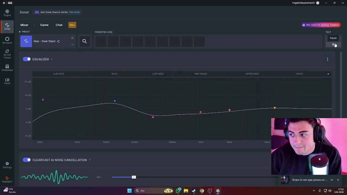This screenshot has width=347, height=195.
Task: Select the yellow highs EQ point
Action: (x=275, y=108)
